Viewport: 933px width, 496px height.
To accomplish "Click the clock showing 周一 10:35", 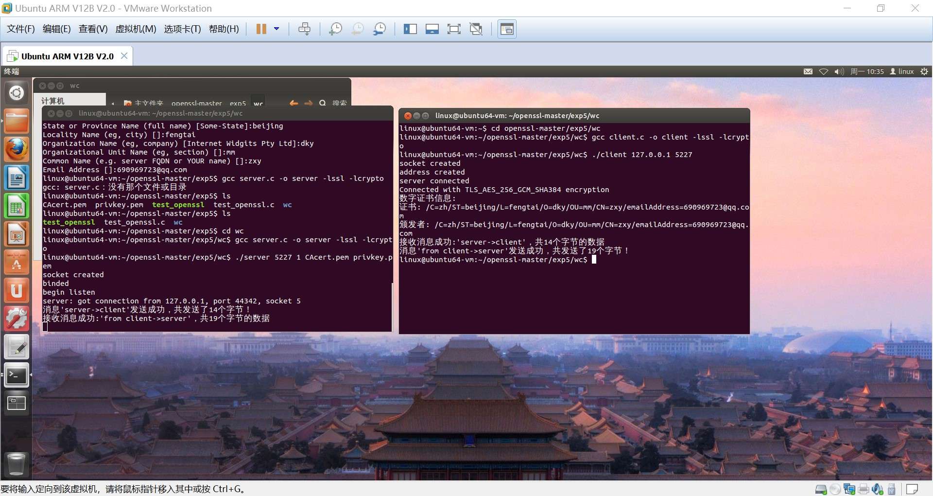I will click(x=867, y=71).
